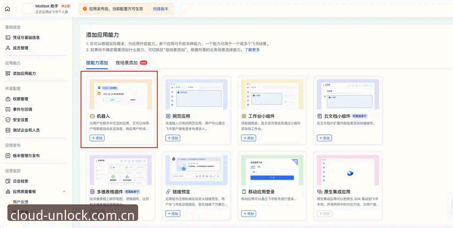The width and height of the screenshot is (453, 228).
Task: Click 日志检索 icon in sidebar
Action: (8, 181)
